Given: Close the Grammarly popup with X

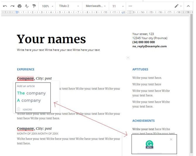Looking at the screenshot, I should point(171,139).
